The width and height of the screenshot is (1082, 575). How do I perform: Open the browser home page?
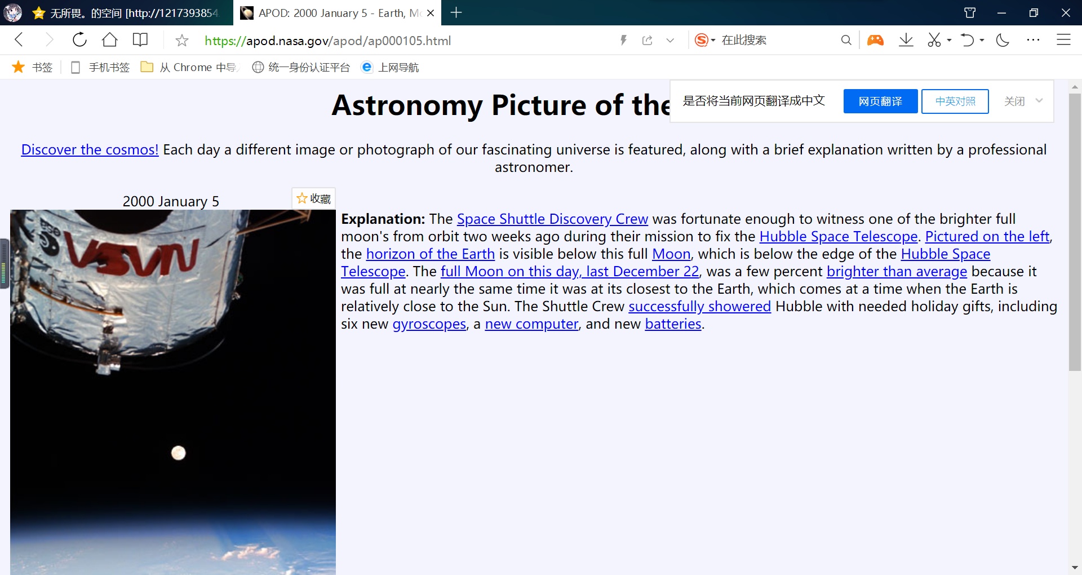click(x=110, y=40)
